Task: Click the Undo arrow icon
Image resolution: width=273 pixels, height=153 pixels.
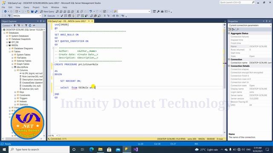Action: (91, 11)
